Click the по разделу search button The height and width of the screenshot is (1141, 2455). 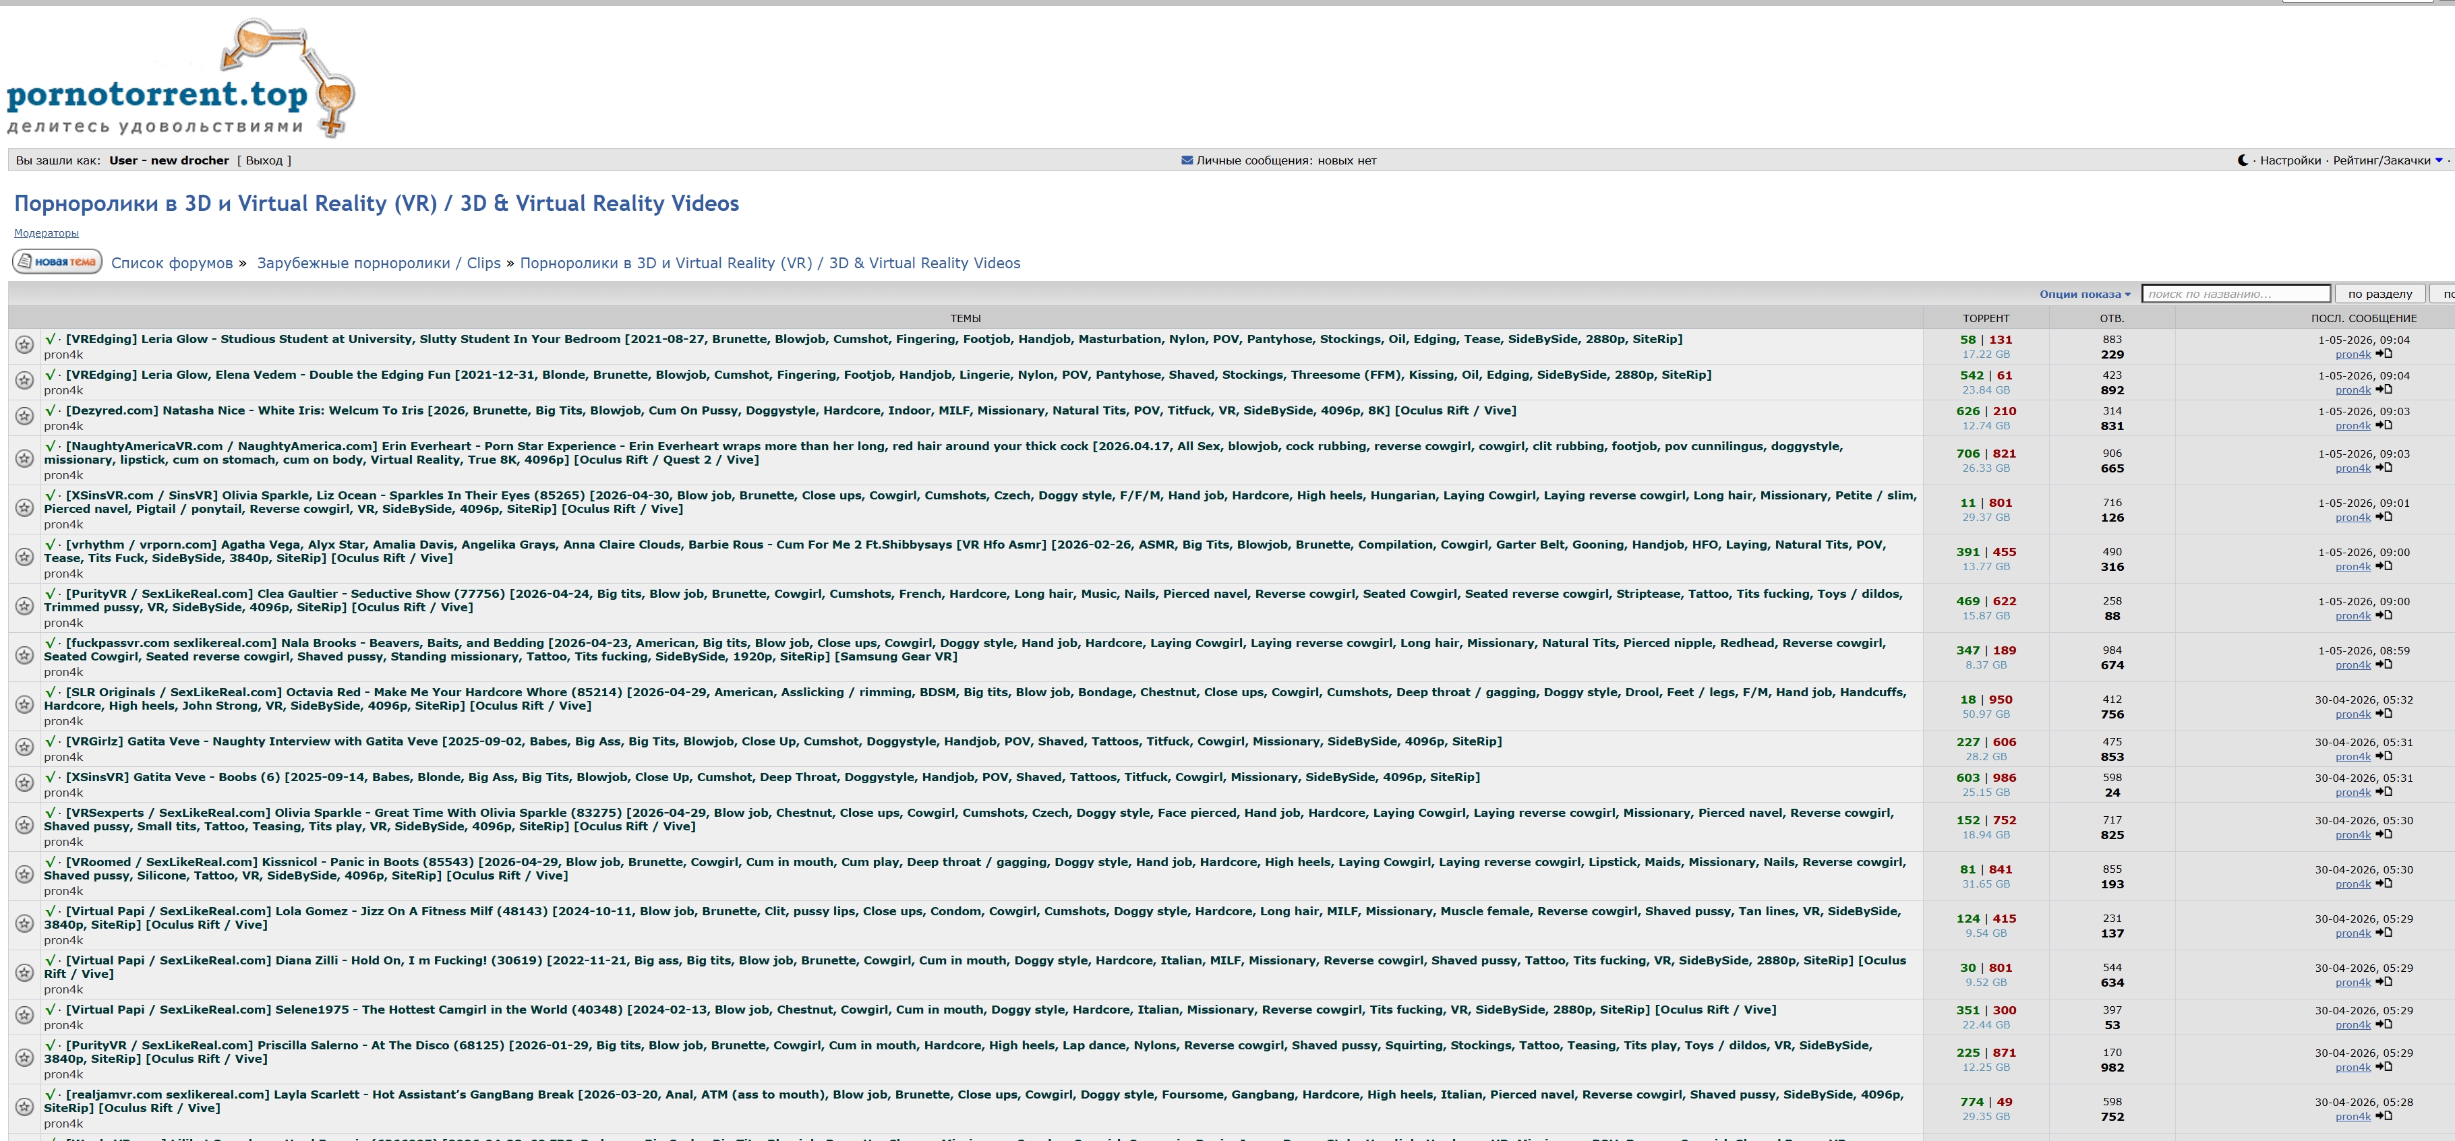2379,295
